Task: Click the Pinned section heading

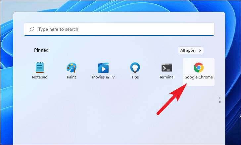Action: (41, 50)
